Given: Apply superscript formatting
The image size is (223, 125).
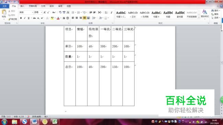Looking at the screenshot, I should click(x=42, y=18).
